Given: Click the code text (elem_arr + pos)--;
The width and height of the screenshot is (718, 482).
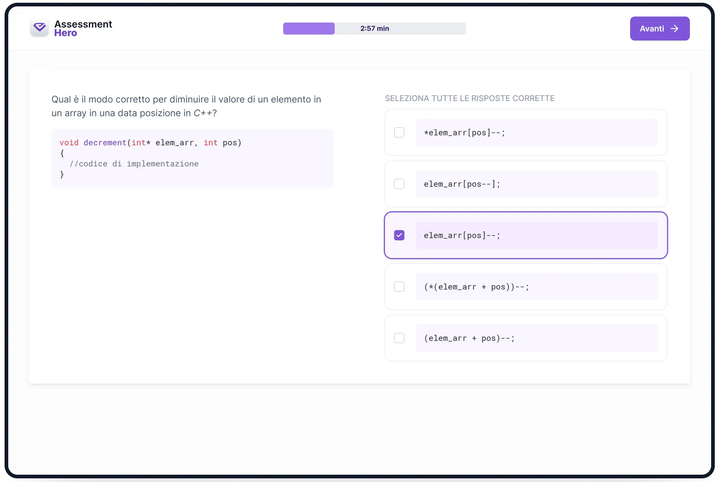Looking at the screenshot, I should coord(469,338).
